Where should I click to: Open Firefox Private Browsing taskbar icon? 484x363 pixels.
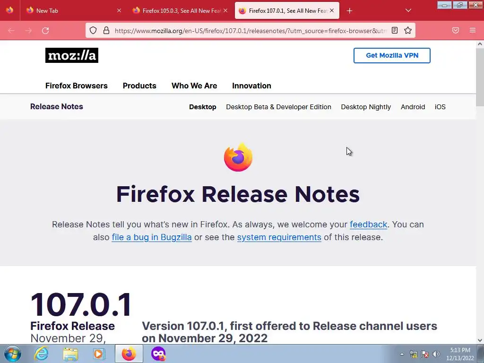tap(158, 354)
